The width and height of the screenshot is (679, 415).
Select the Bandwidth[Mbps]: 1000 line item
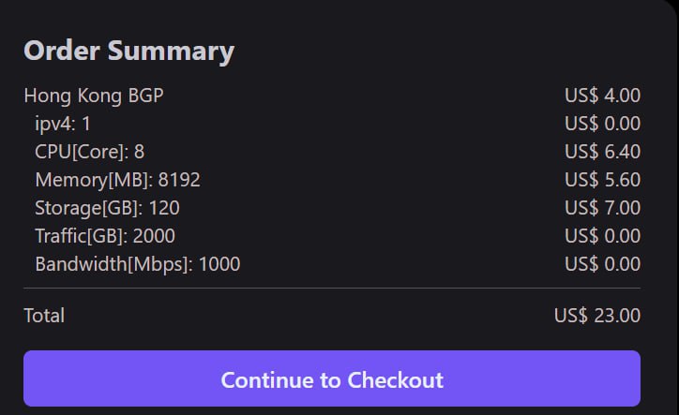click(x=137, y=264)
